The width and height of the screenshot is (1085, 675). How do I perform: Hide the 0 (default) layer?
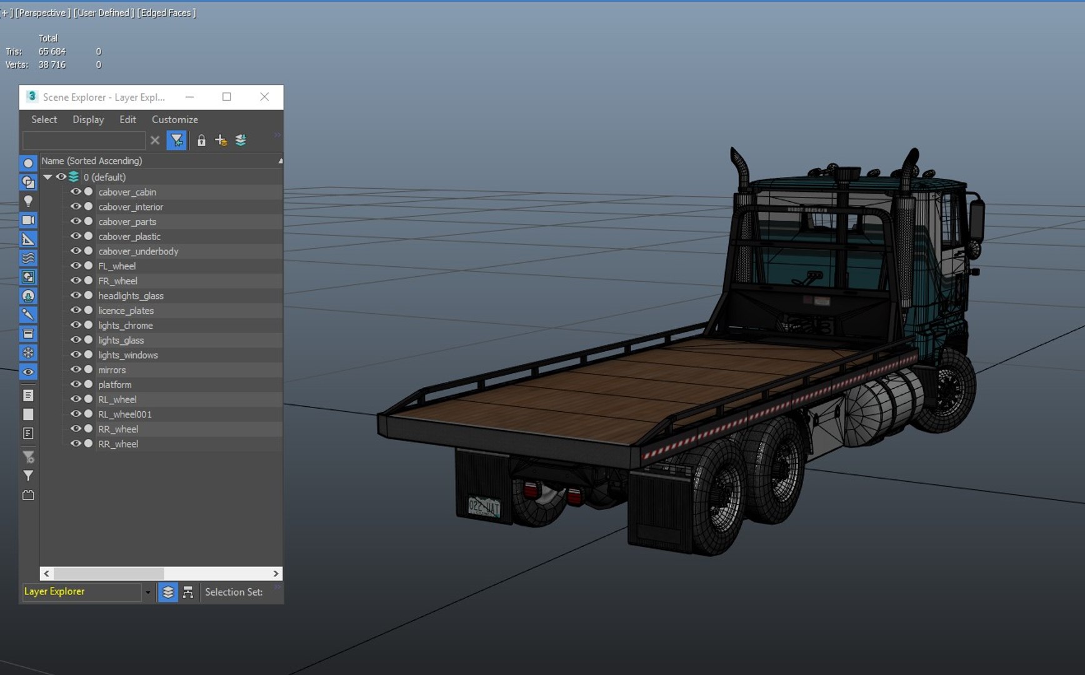pos(61,177)
